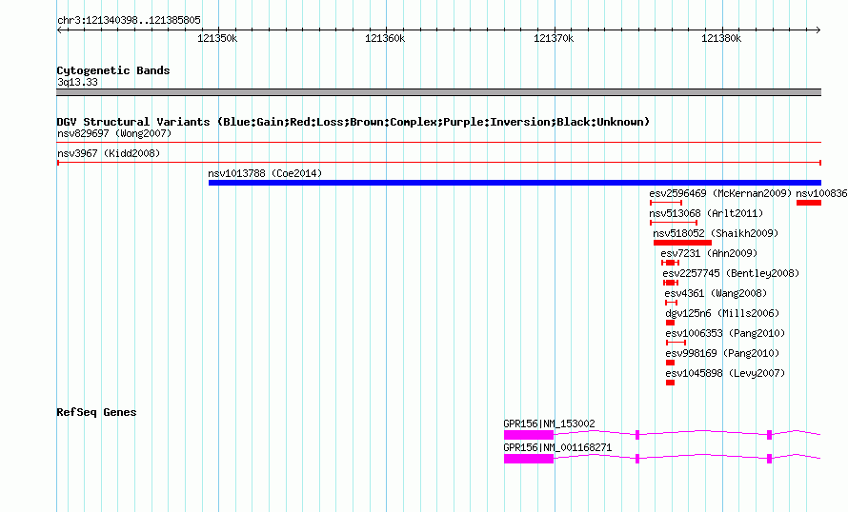Click the nsv829697 thin red line
Image resolution: width=848 pixels, height=512 pixels.
[x=438, y=143]
